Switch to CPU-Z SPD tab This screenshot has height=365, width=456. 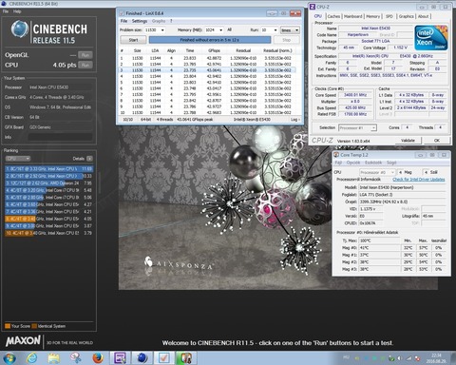click(389, 16)
